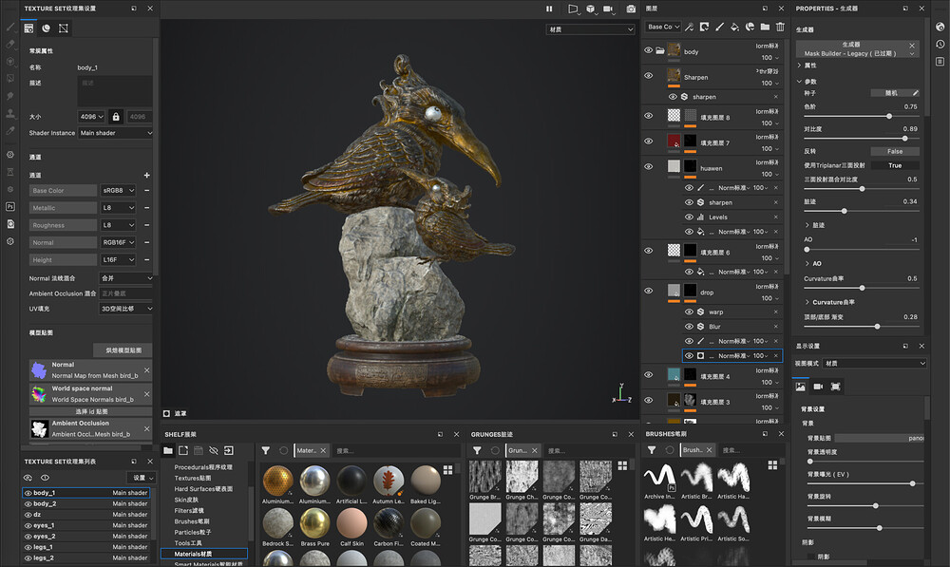Screen dimensions: 950x567
Task: Add a paint layer with the brush icon
Action: 719,27
